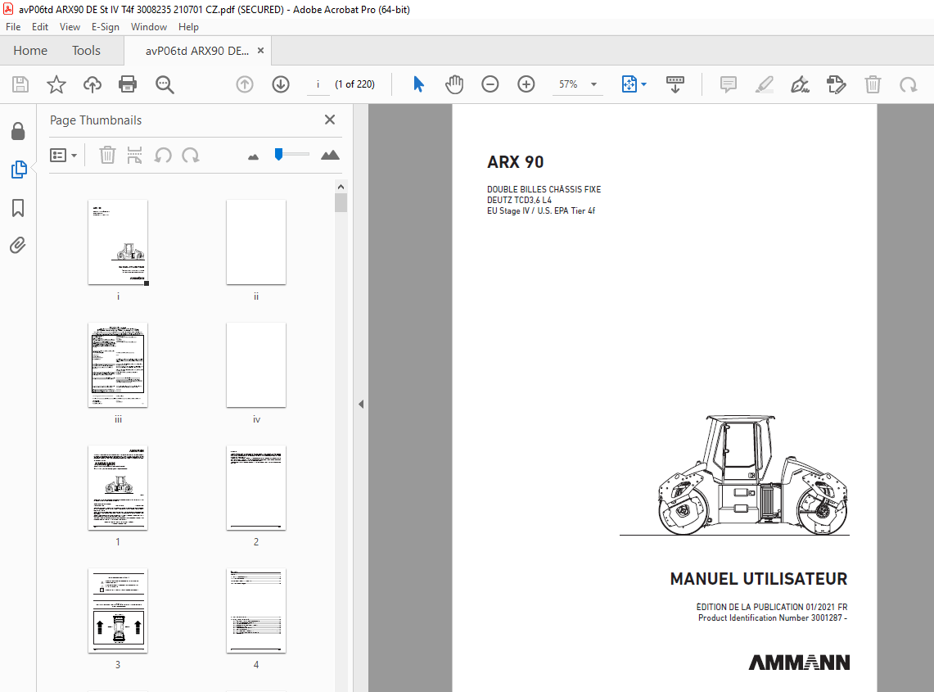Click the main toolbar rotate icon
This screenshot has width=934, height=692.
[909, 84]
